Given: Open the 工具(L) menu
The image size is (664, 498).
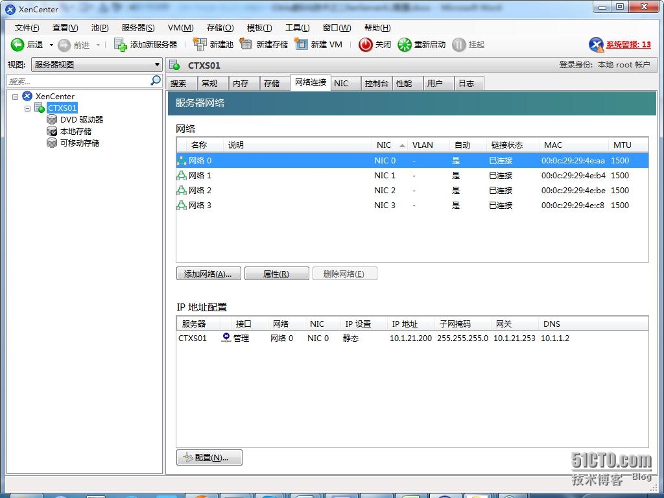Looking at the screenshot, I should 297,27.
